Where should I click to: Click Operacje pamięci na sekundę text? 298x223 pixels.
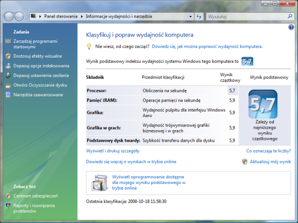[x=171, y=100]
